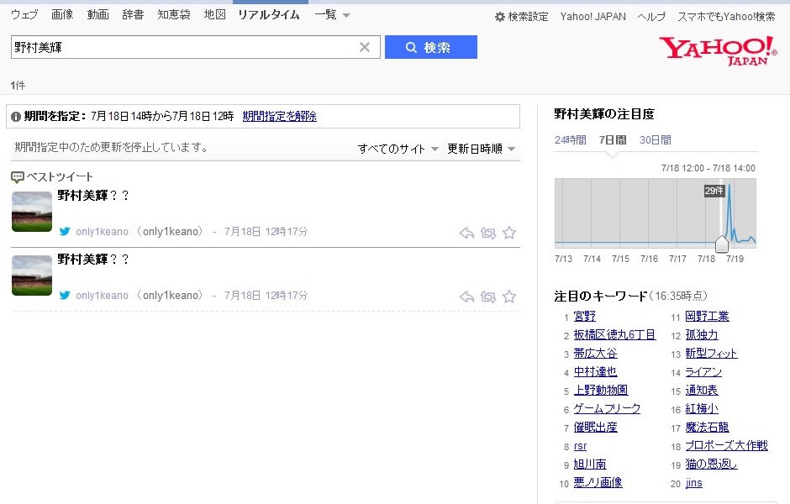Open keyword プロポーズ大作戦
Screen dimensions: 790x504
(x=726, y=445)
